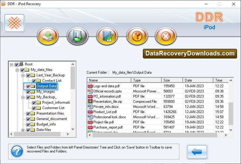Sort file list by Size column
Viewport: 241px width, 164px height.
tap(172, 80)
